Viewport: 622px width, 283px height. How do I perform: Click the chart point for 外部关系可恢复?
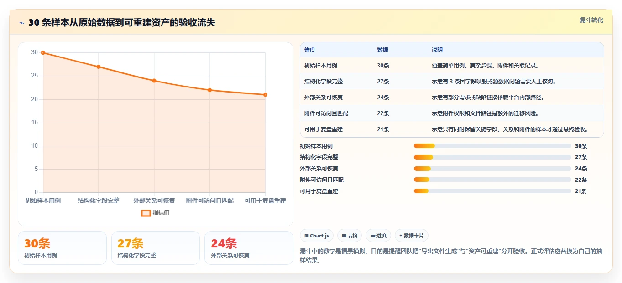(x=154, y=81)
